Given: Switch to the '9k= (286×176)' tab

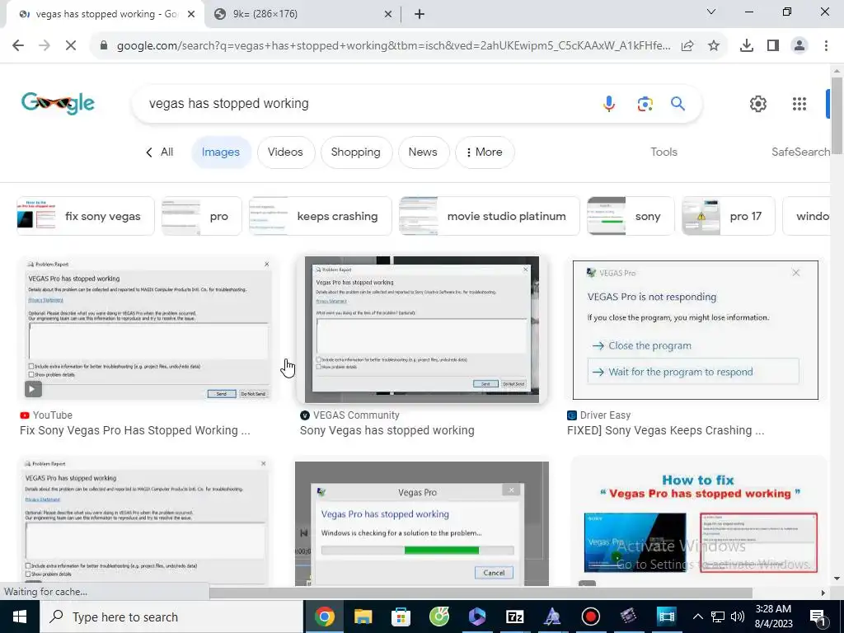Looking at the screenshot, I should click(302, 14).
